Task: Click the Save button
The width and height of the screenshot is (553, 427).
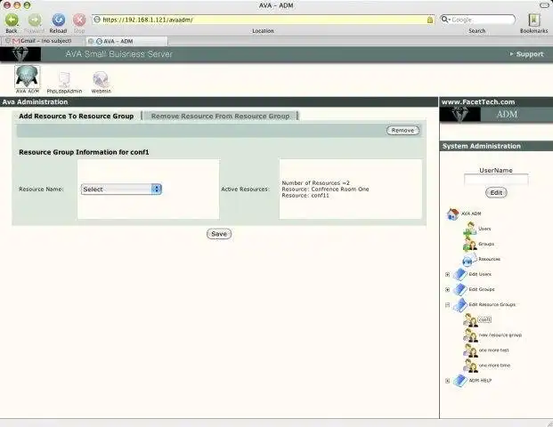Action: click(219, 234)
